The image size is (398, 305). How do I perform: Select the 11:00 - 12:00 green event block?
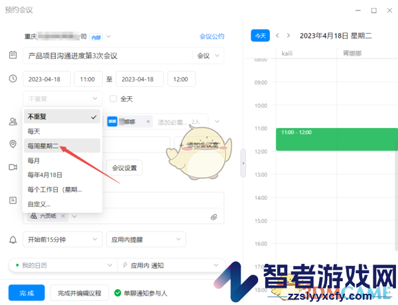(x=337, y=139)
